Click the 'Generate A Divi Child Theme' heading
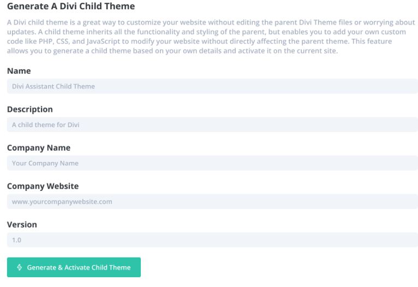This screenshot has width=418, height=287. coord(71,6)
